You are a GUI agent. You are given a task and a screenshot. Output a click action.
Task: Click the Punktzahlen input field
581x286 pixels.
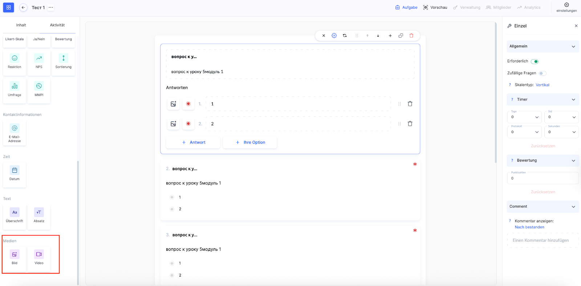(x=543, y=178)
